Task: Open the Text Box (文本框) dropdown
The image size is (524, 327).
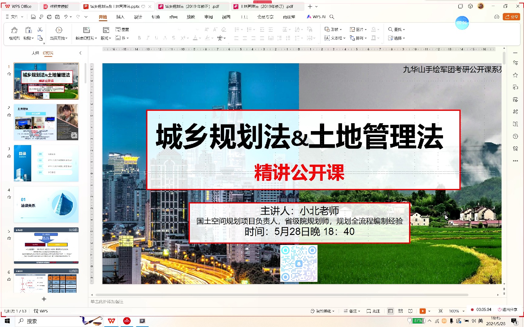Action: point(335,38)
